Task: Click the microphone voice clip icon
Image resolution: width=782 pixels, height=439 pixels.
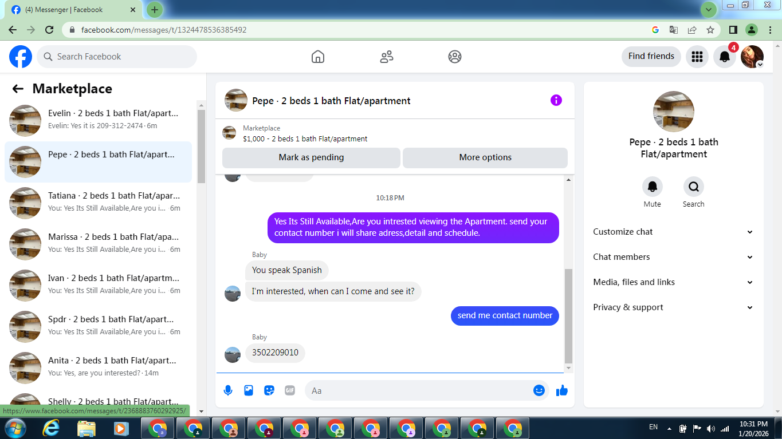Action: [228, 390]
